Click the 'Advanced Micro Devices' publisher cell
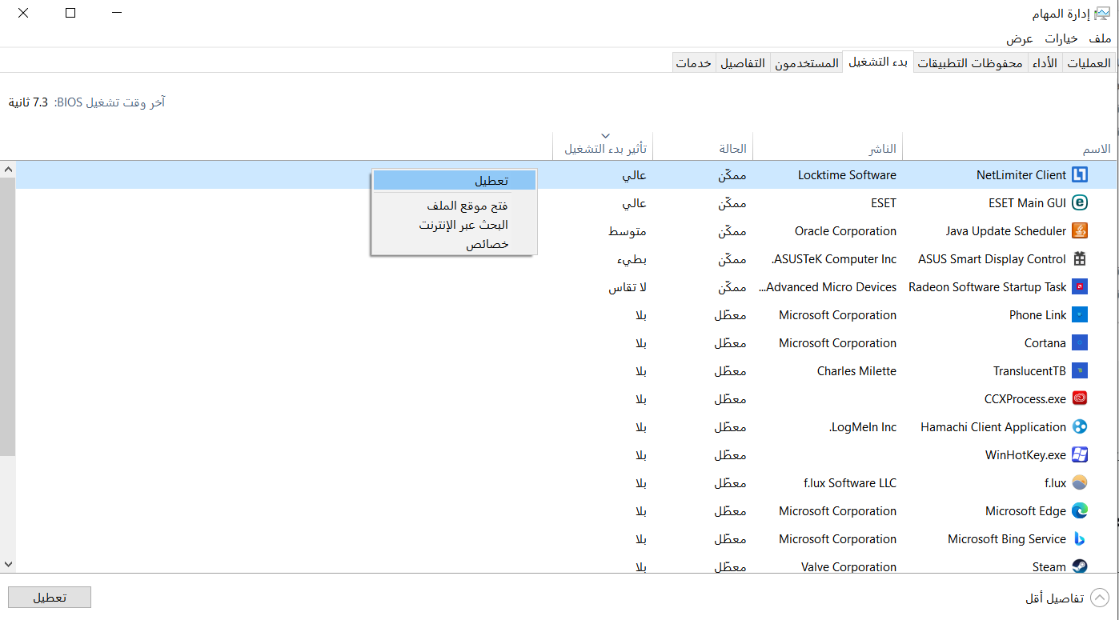 click(x=828, y=287)
